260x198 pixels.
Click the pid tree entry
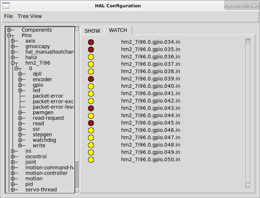coord(29,184)
